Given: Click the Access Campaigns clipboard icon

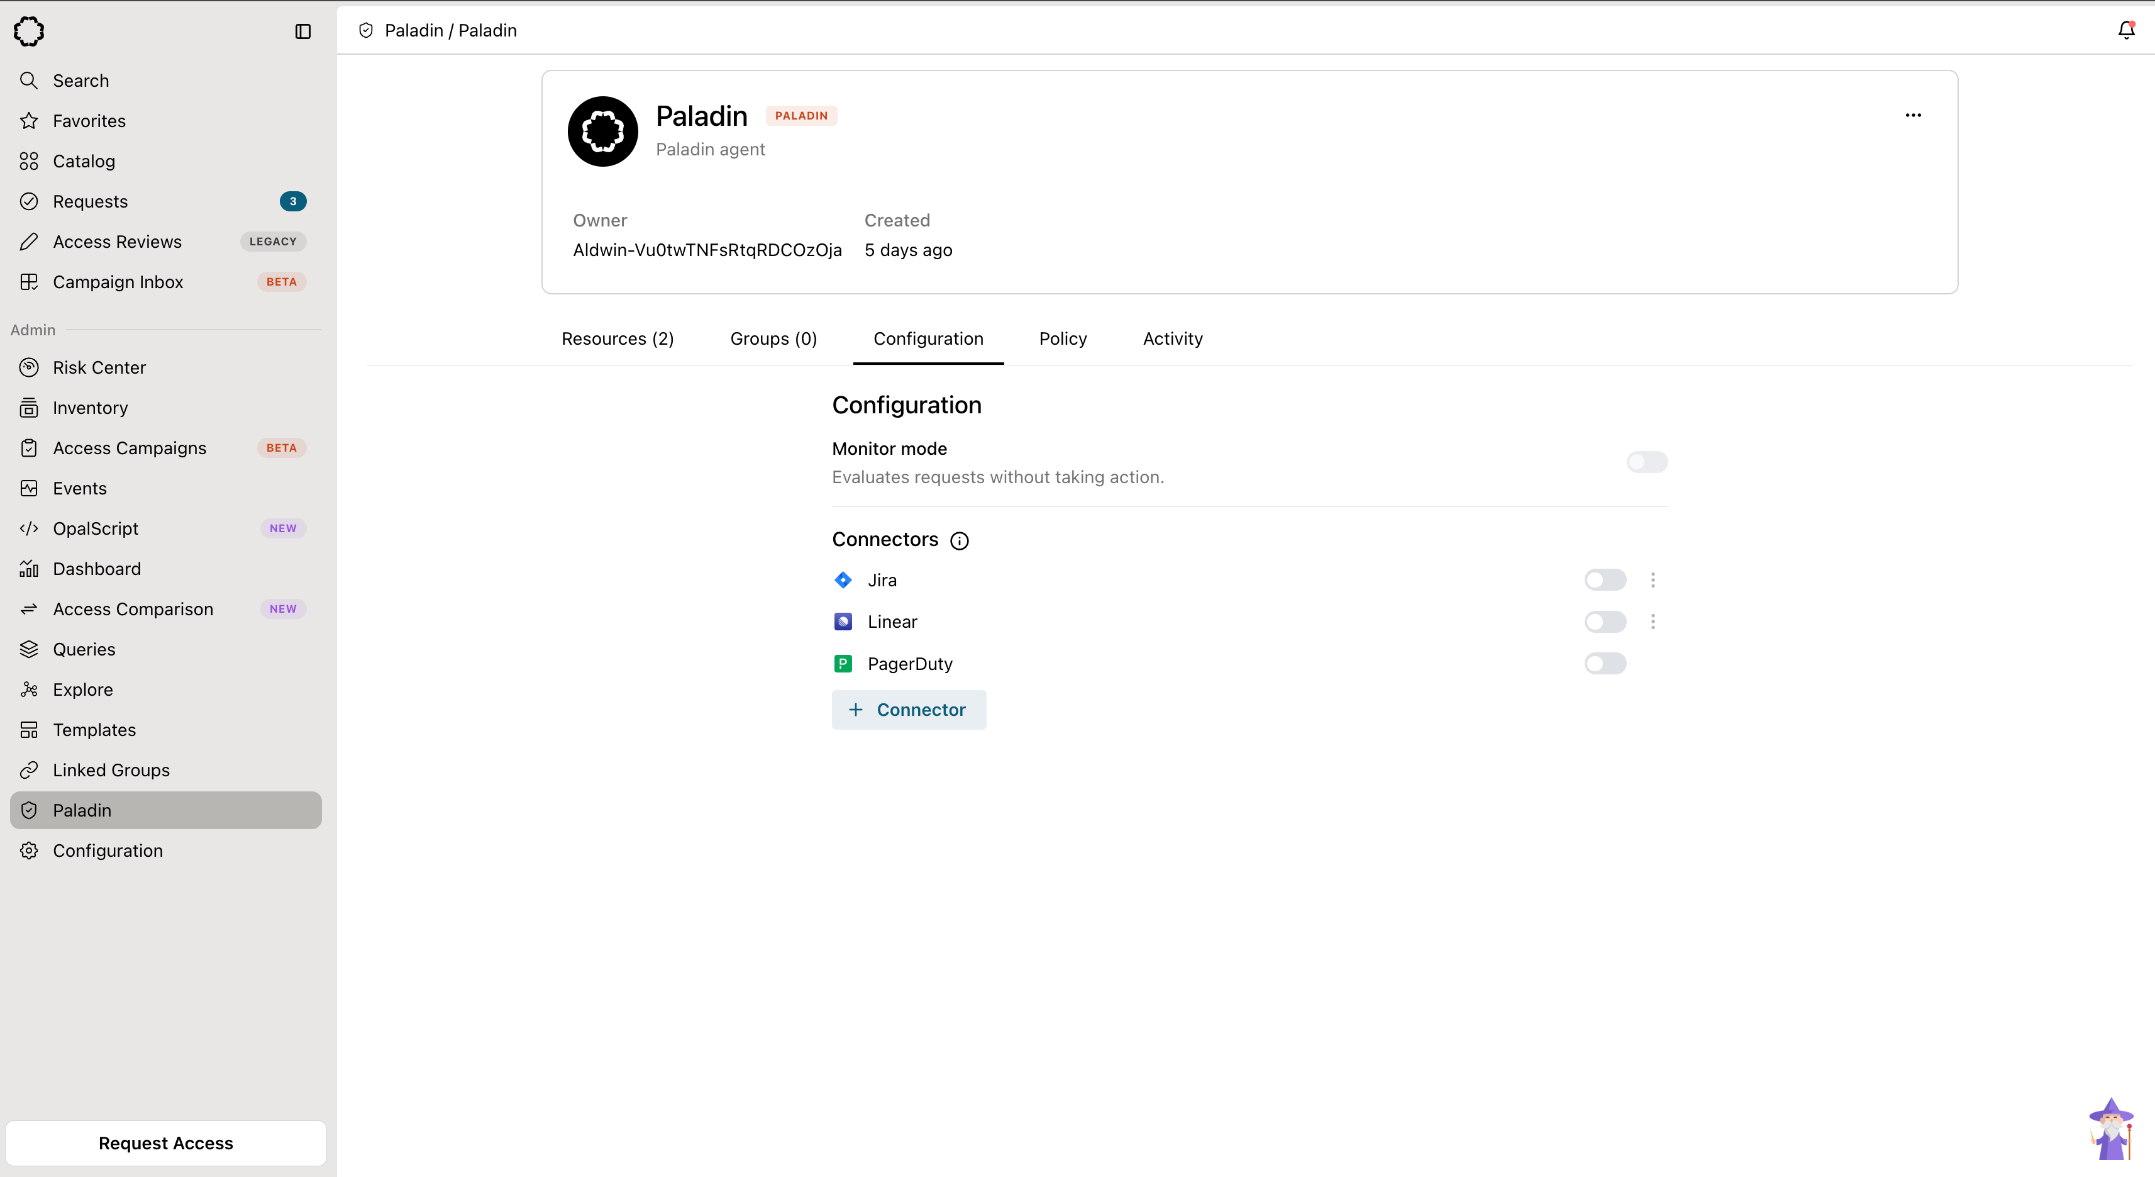Looking at the screenshot, I should (30, 448).
